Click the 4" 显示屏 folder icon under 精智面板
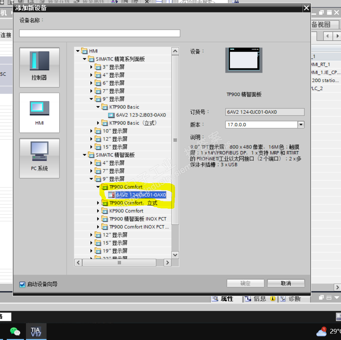This screenshot has width=341, height=340. click(98, 163)
